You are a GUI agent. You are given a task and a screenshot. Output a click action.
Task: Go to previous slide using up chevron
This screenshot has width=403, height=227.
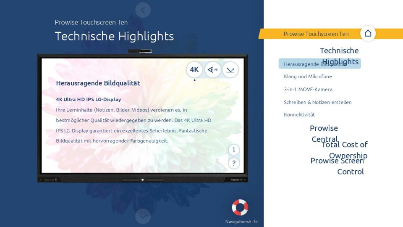[x=143, y=10]
